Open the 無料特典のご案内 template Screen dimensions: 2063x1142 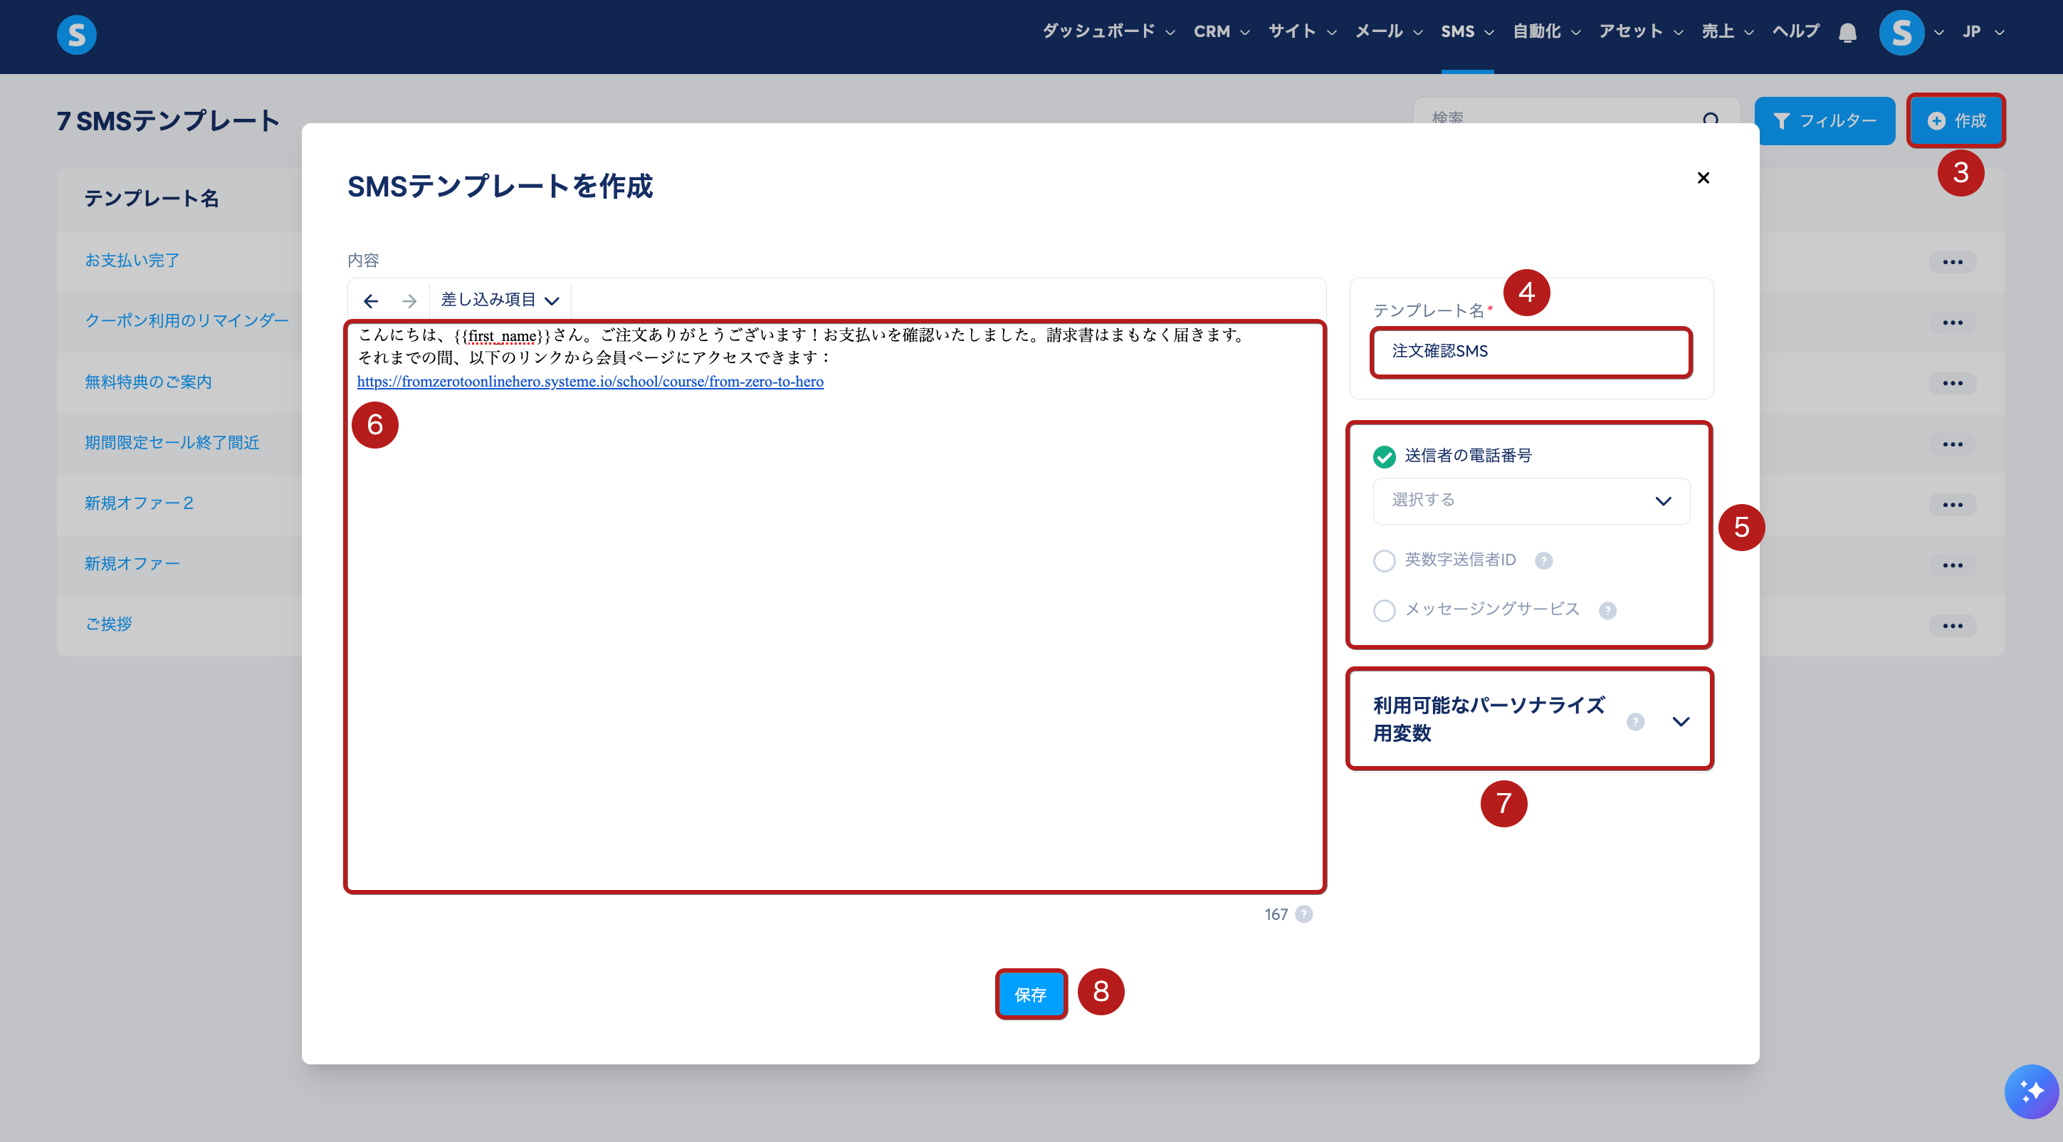pyautogui.click(x=148, y=382)
